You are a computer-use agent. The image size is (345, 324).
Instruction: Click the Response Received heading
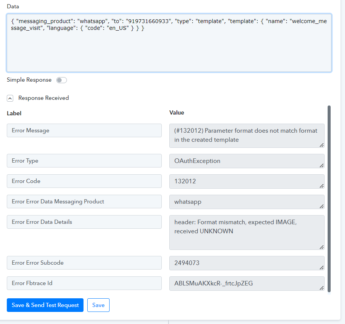click(x=43, y=98)
